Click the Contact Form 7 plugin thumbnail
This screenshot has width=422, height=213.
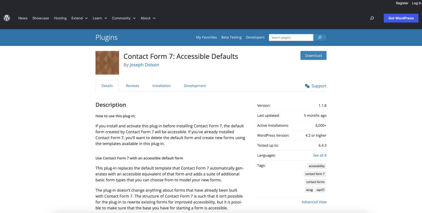click(107, 63)
